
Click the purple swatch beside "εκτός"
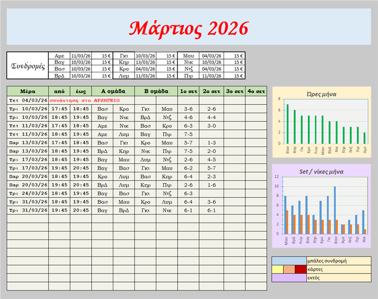coord(289,278)
